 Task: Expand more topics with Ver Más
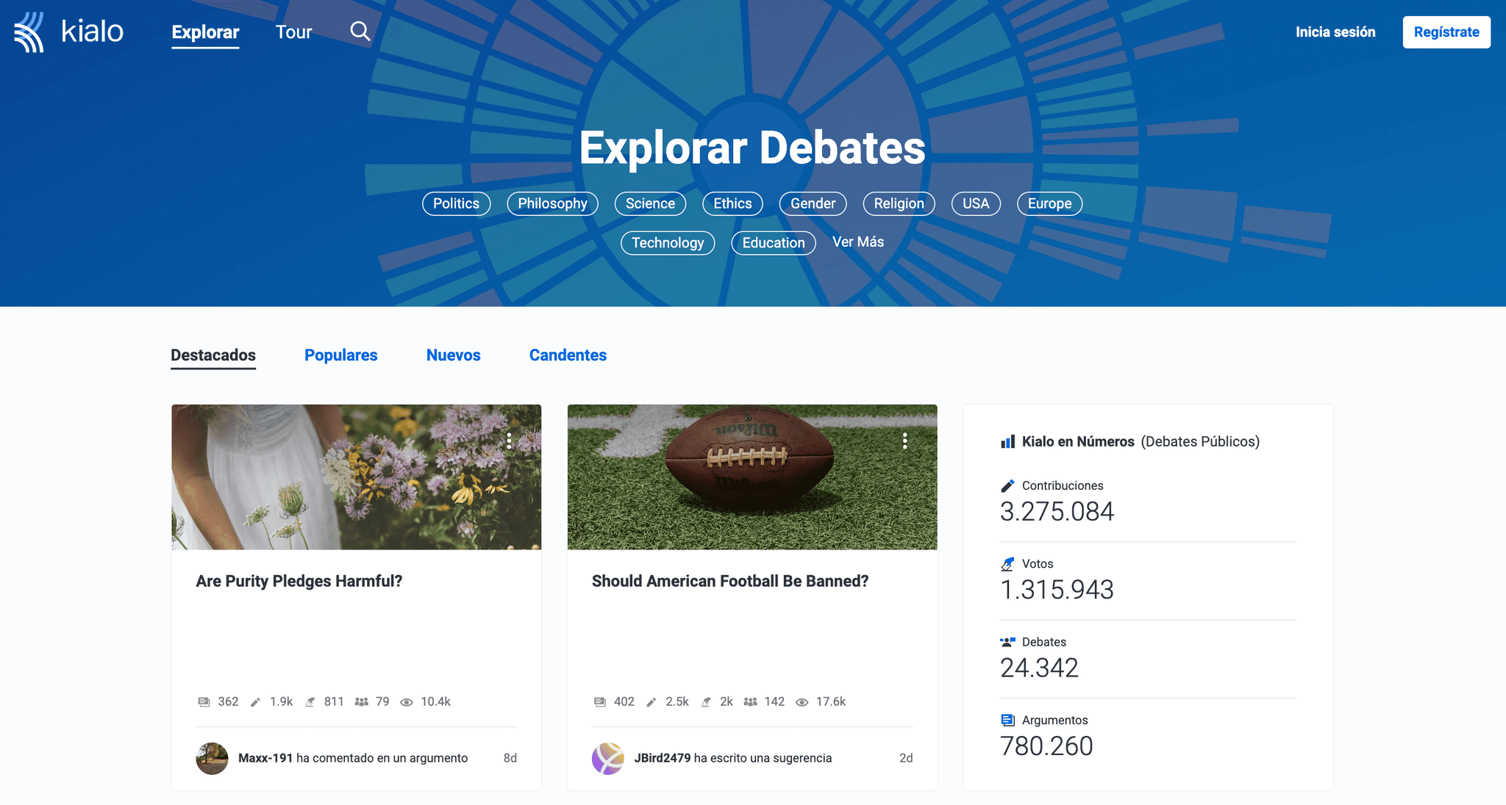pos(857,242)
